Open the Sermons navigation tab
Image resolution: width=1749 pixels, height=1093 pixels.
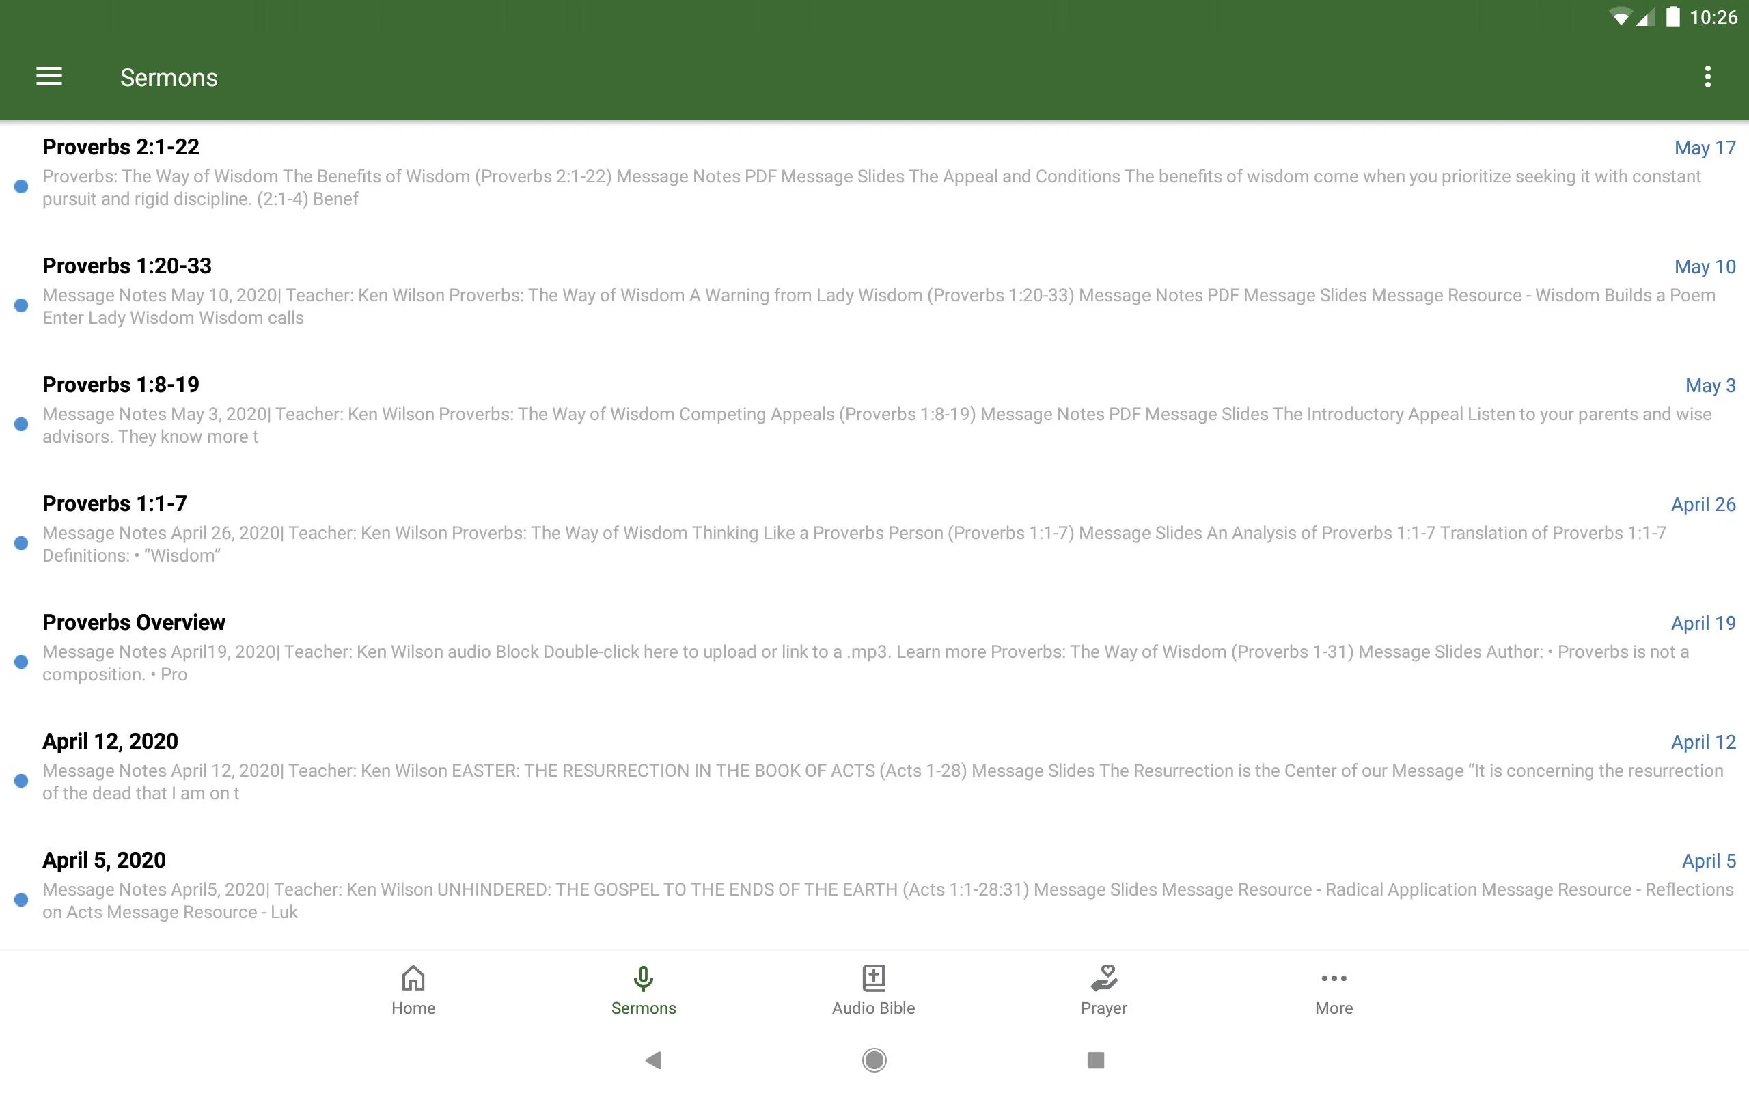click(644, 988)
